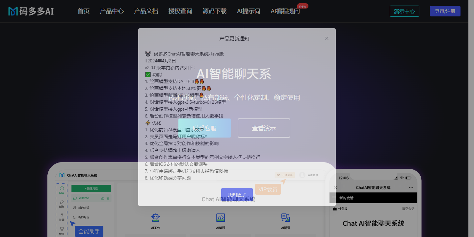Screen dimensions: 474x237
Task: Click line "7. 小程序端绑定手机号按钮去掉微信图标"
Action: (186, 171)
